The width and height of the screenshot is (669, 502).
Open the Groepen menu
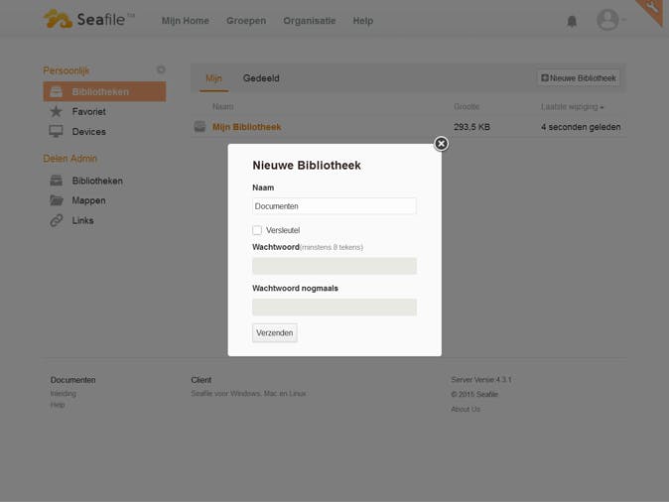(246, 21)
